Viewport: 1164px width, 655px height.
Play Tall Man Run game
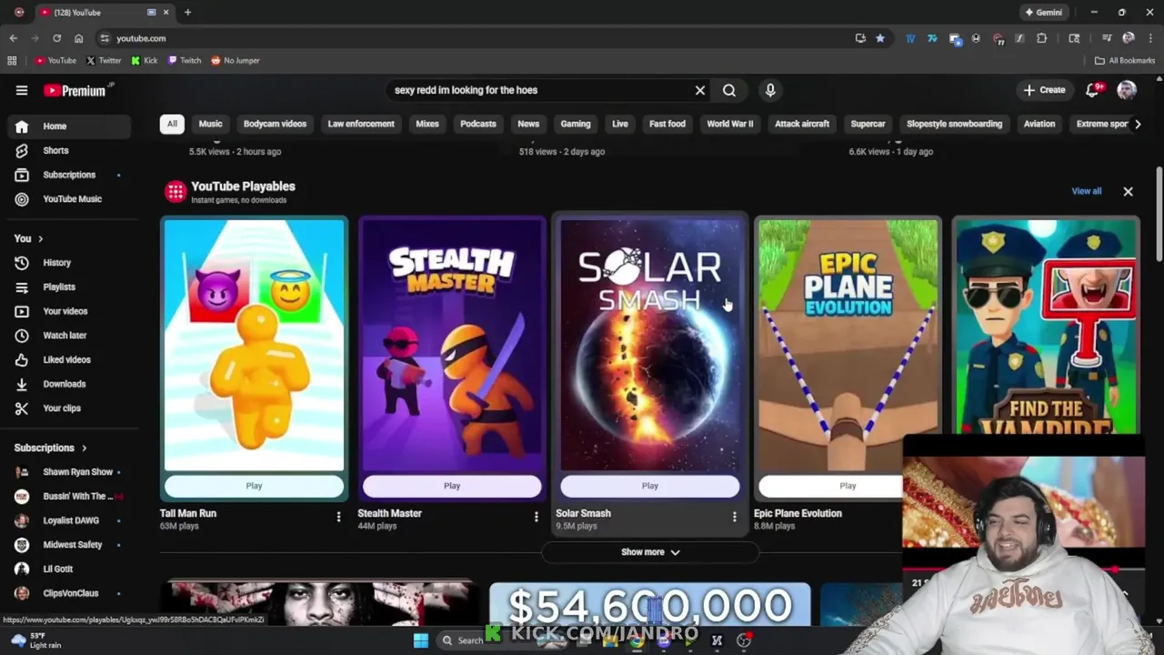click(x=254, y=486)
